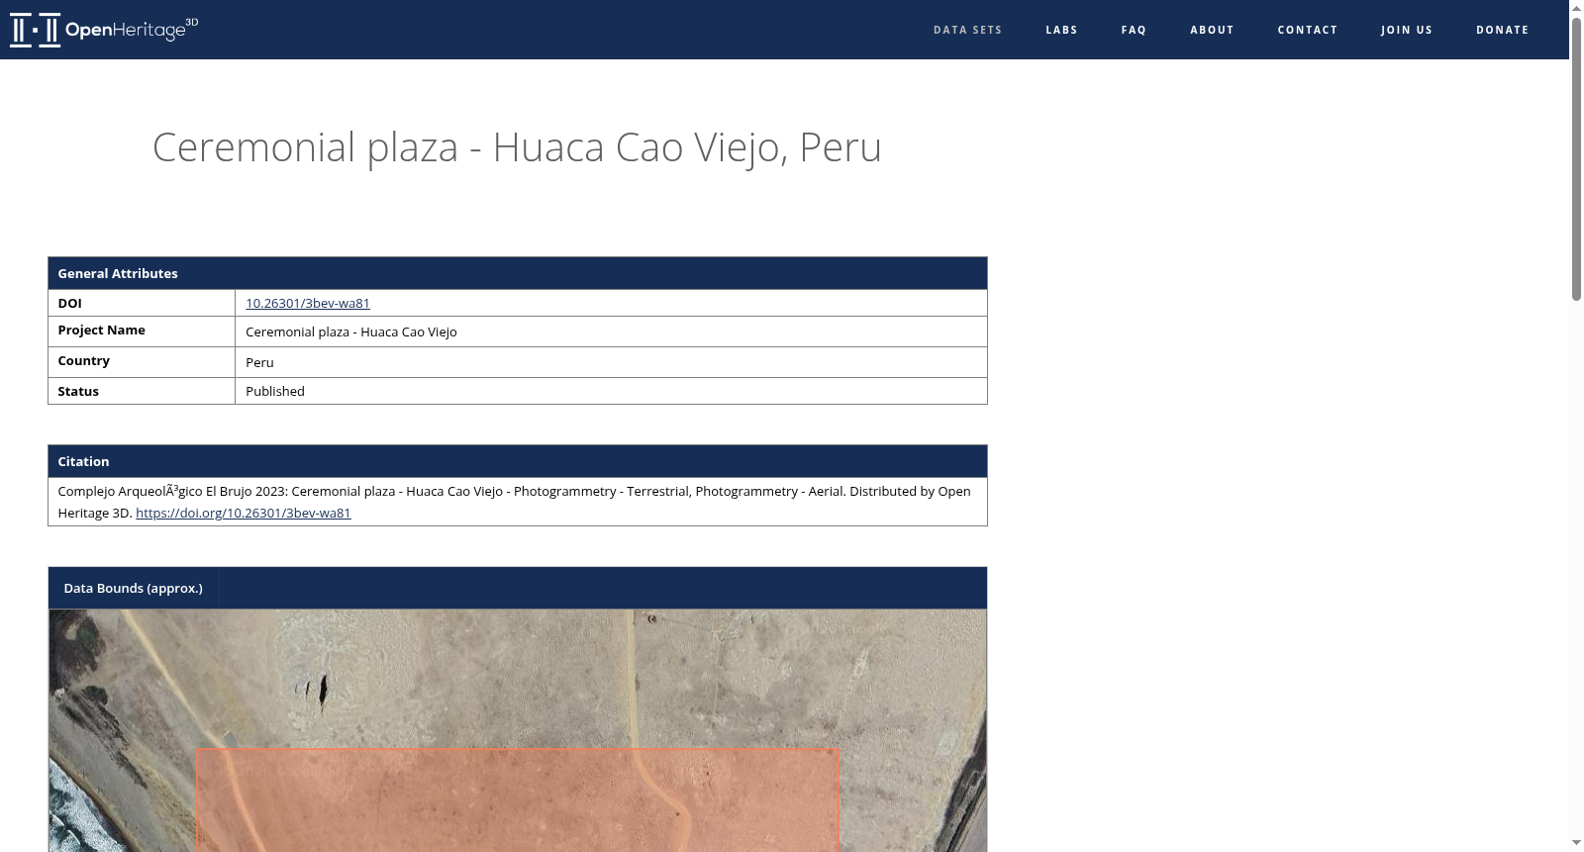Screen dimensions: 1584x852
Task: Click the Country row label
Action: click(83, 360)
